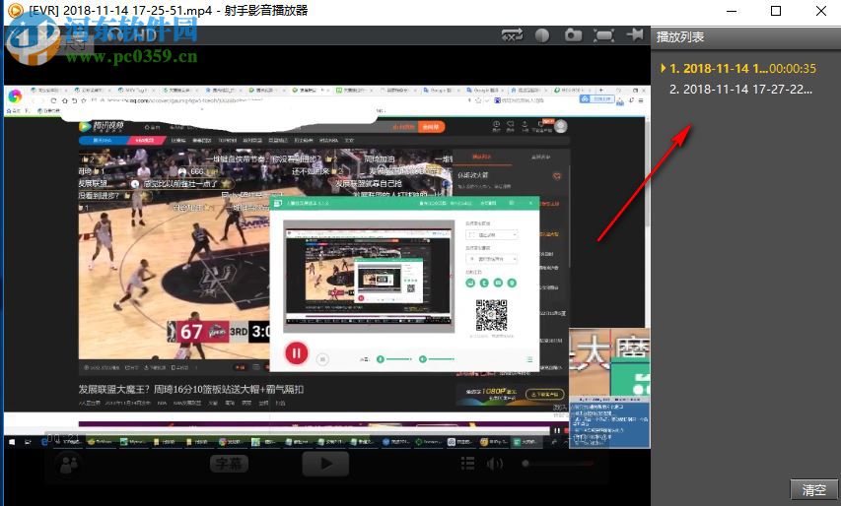841x506 pixels.
Task: Click the player app icon in title bar
Action: click(16, 10)
